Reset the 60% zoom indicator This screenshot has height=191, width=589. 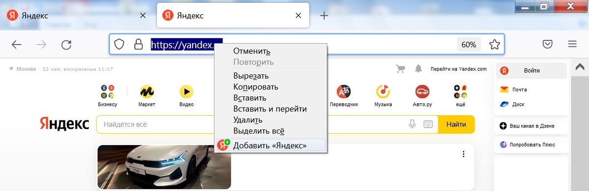(469, 45)
